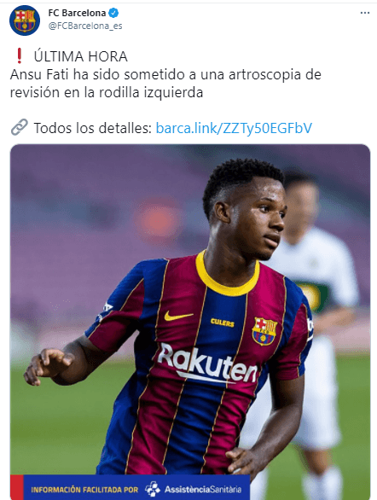The image size is (377, 500).
Task: Click the INFORMACIÓN FACILITADA POR banner text
Action: [x=84, y=490]
